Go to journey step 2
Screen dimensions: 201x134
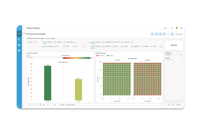(156, 34)
